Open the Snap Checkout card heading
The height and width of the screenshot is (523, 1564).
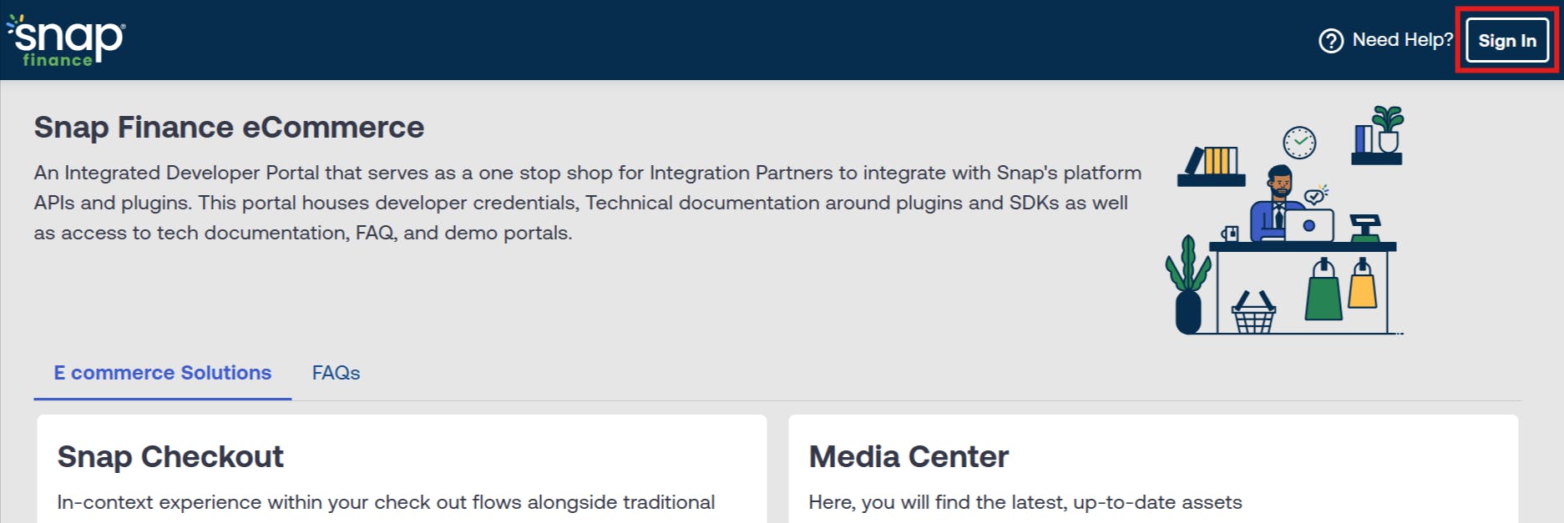coord(170,457)
